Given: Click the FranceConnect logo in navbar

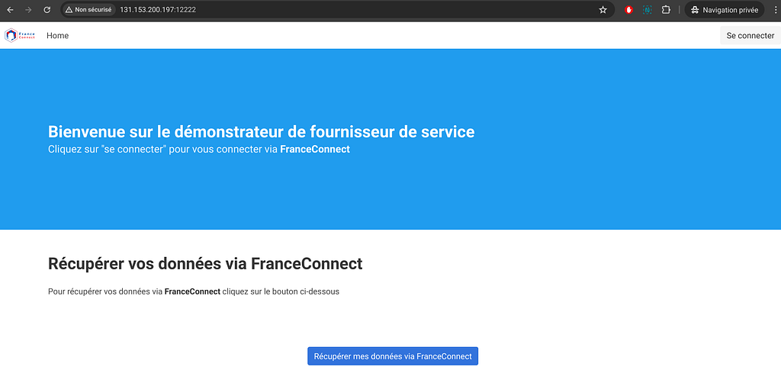Looking at the screenshot, I should [20, 35].
